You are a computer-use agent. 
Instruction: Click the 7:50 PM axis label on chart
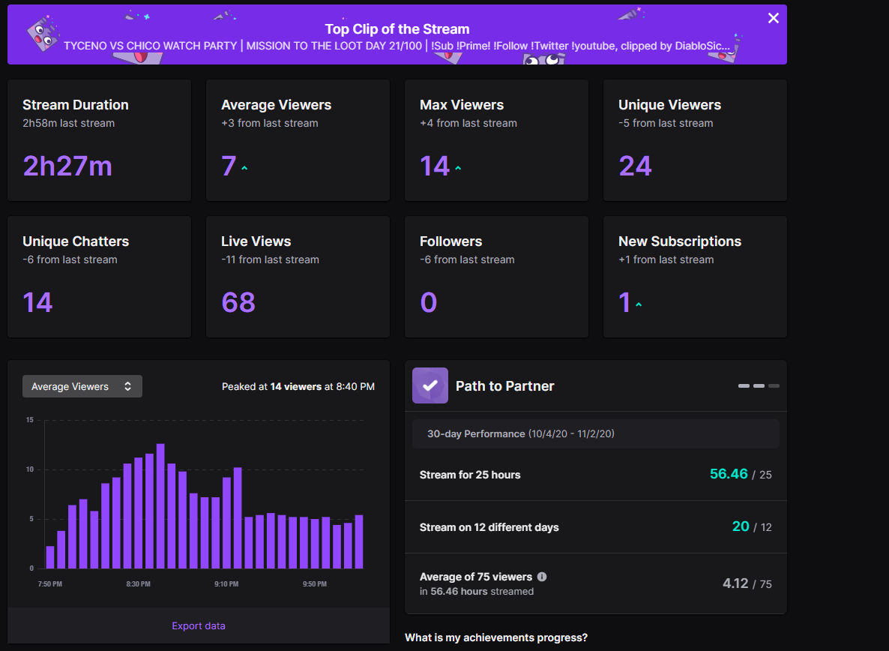50,584
